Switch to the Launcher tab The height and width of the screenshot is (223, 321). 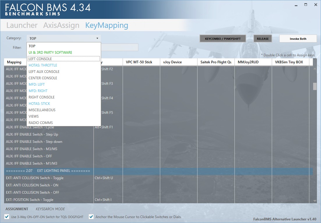(x=22, y=25)
